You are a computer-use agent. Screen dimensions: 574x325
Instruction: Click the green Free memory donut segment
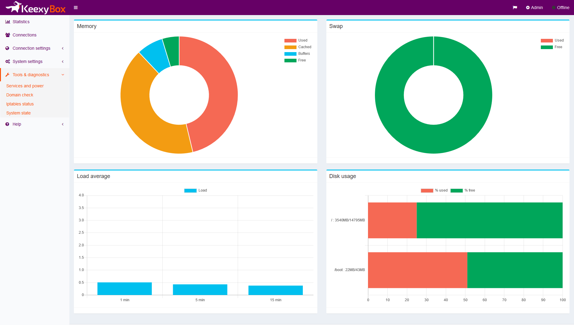click(173, 51)
